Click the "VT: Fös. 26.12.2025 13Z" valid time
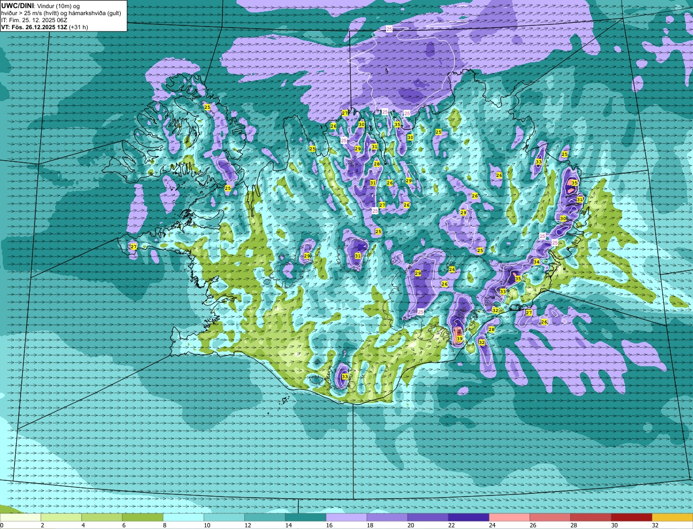The image size is (693, 529). pos(34,27)
